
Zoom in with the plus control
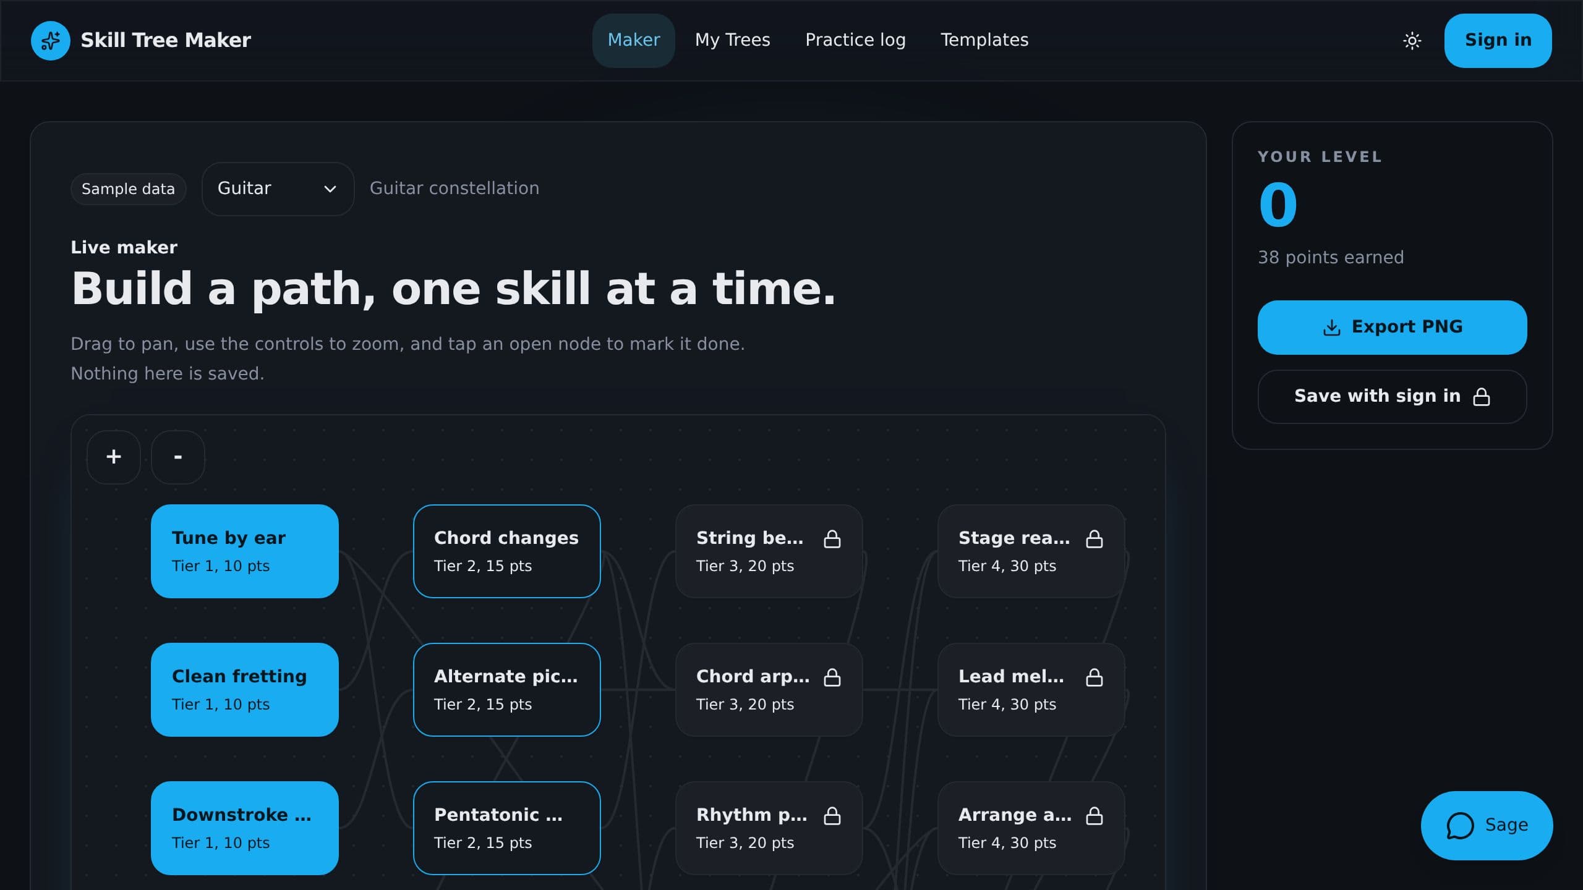pyautogui.click(x=114, y=457)
